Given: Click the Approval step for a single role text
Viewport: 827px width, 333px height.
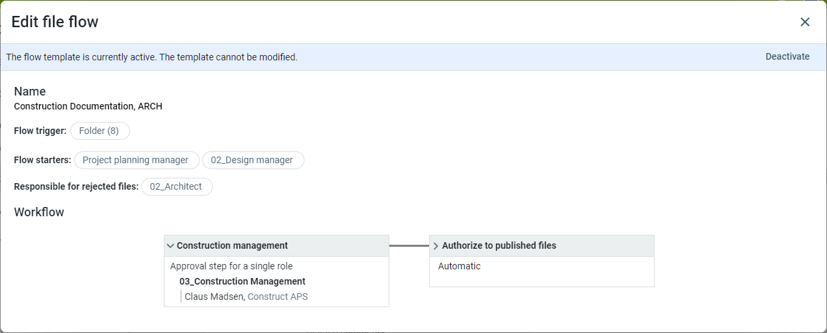Looking at the screenshot, I should click(x=231, y=267).
